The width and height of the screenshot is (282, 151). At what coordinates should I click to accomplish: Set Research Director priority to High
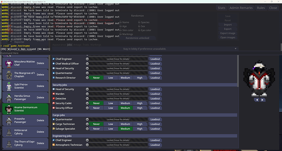[140, 78]
